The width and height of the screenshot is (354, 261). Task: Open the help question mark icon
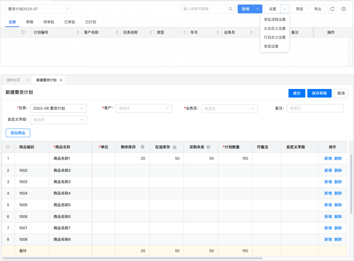pos(343,9)
